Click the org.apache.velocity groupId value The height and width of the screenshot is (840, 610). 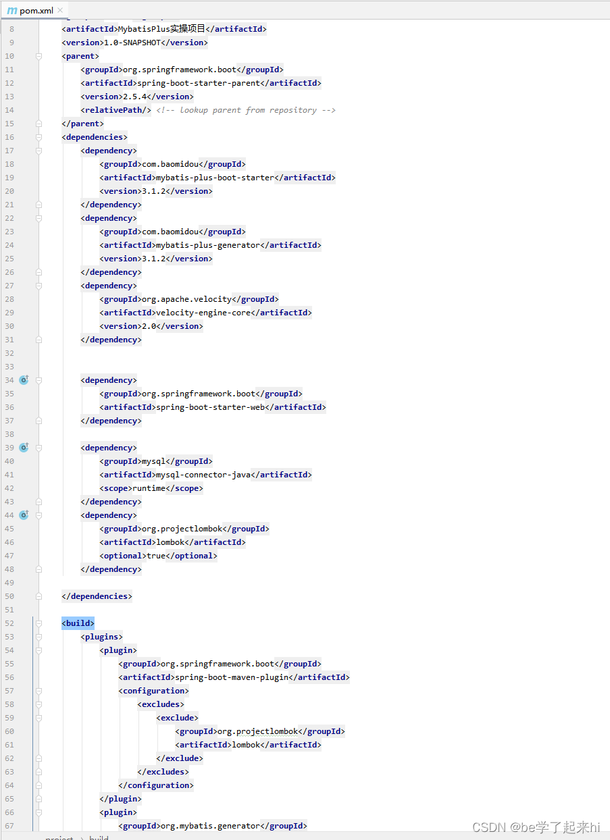[186, 299]
